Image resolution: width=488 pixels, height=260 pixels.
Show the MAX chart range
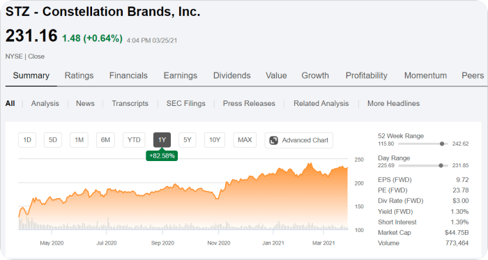(245, 140)
